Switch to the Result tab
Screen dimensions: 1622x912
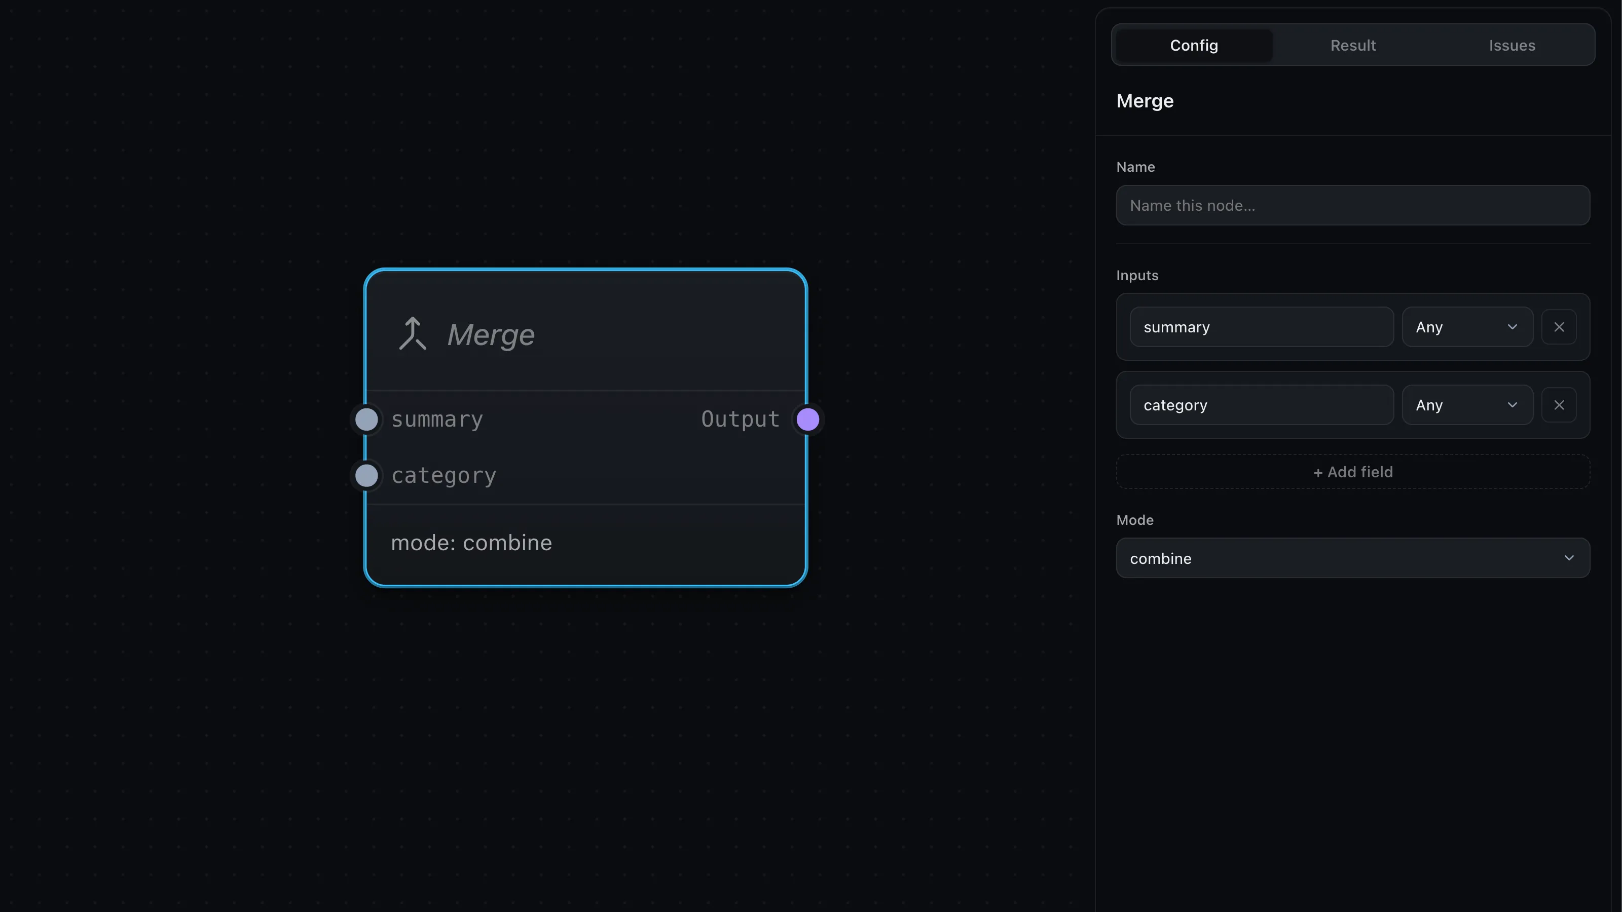click(1353, 45)
